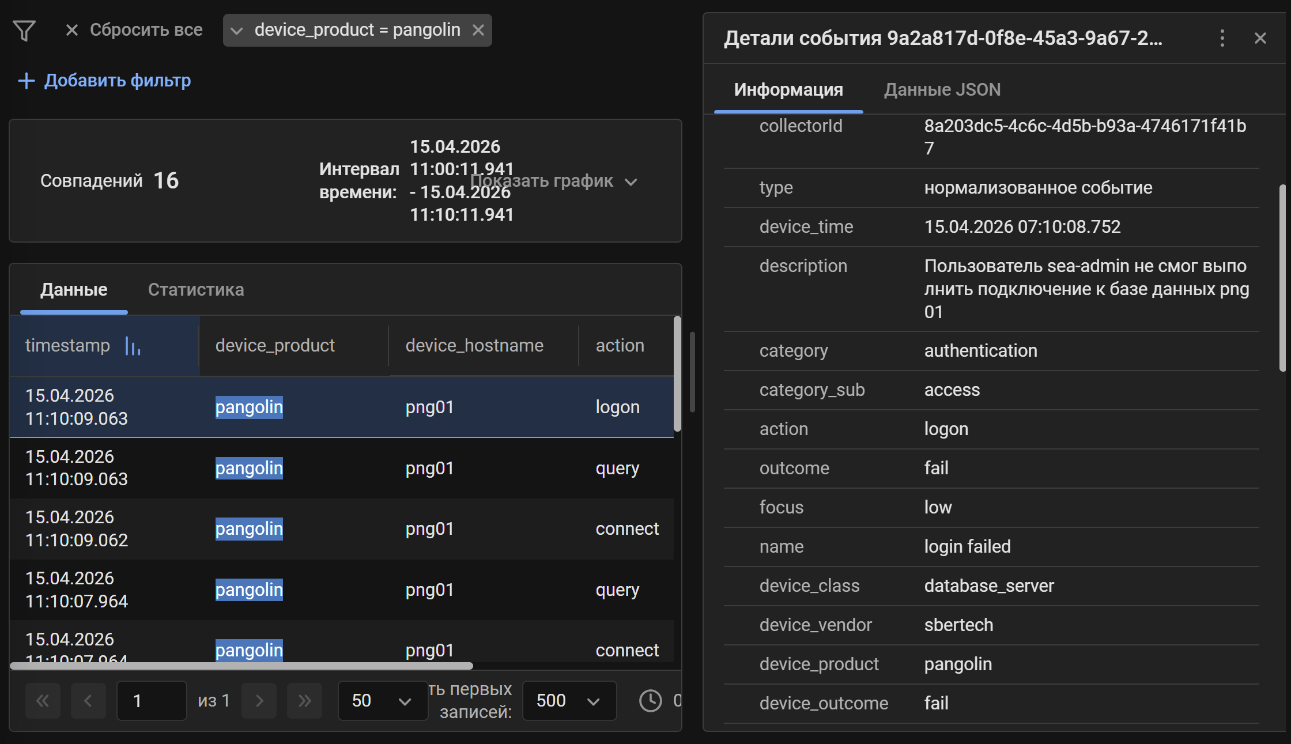
Task: Switch to the Информация tab
Action: tap(788, 90)
